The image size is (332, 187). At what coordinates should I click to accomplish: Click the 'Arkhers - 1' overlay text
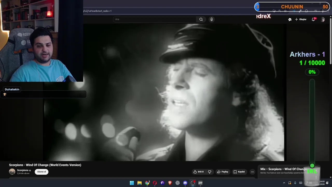point(307,54)
